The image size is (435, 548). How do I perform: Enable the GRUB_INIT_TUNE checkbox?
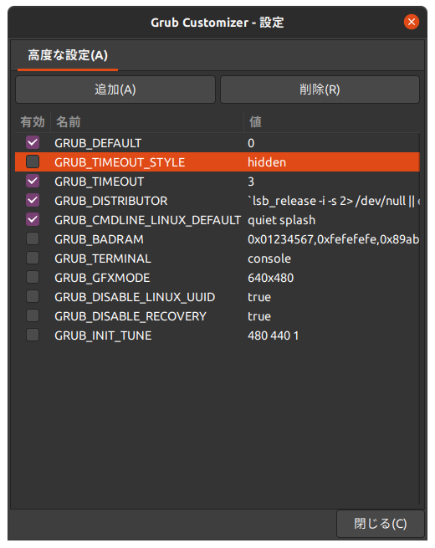tap(33, 335)
